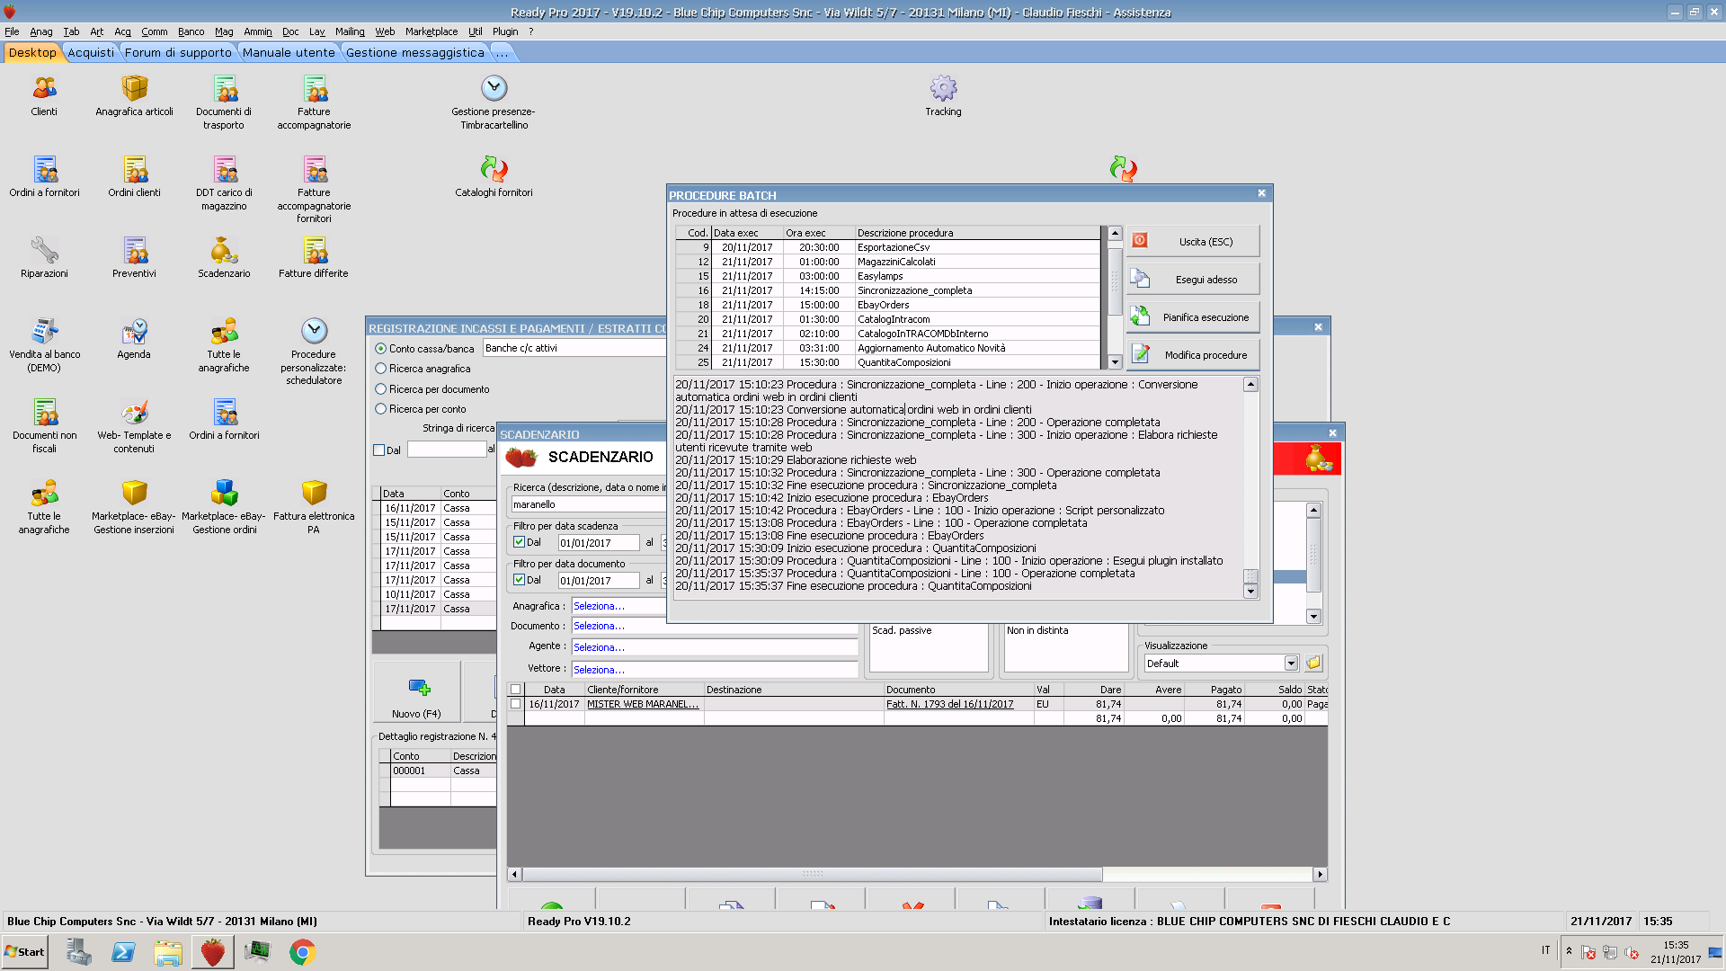Select Ricerca per documento radio button
Screen dimensions: 1726x971
380,389
